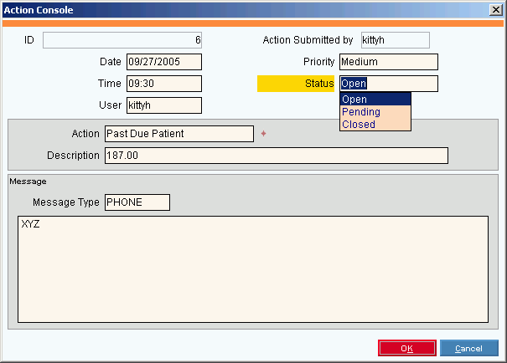Focus the Description field 187.00

point(276,156)
